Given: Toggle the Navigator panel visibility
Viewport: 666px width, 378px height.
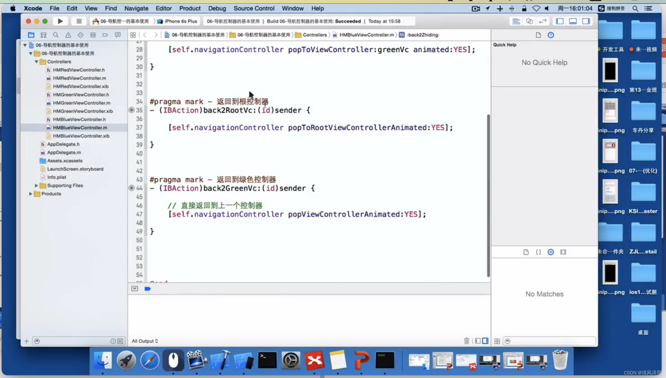Looking at the screenshot, I should tap(560, 21).
